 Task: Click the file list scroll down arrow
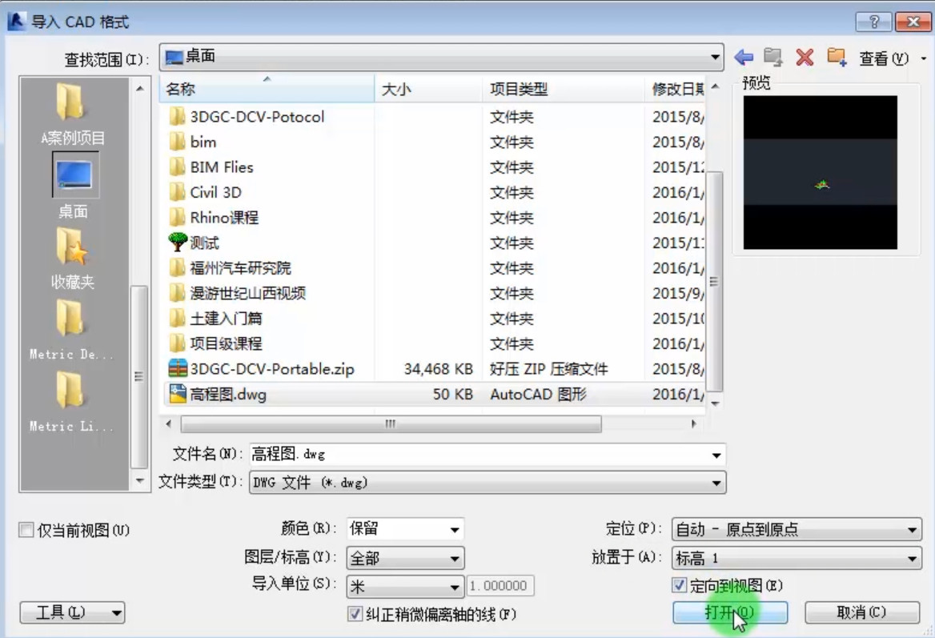point(715,403)
